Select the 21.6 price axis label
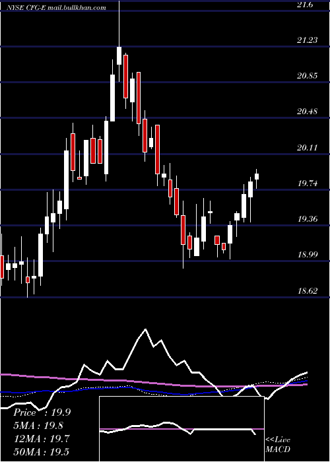Screen dimensions: 330x462 point(306,4)
